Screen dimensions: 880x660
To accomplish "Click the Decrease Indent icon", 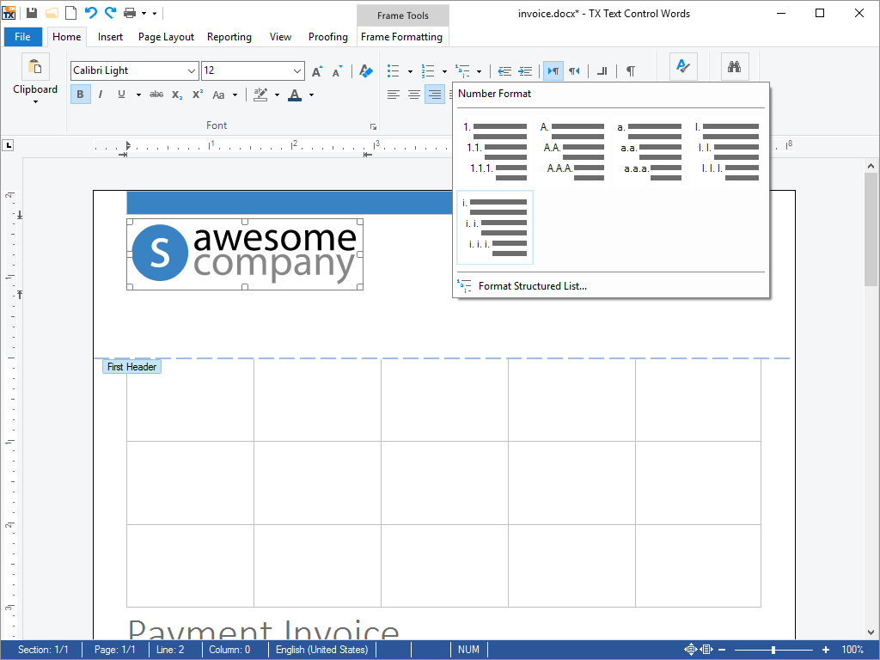I will (504, 70).
